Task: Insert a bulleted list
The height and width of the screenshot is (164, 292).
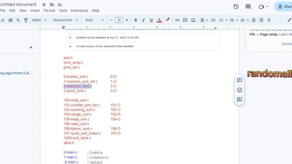Action: pyautogui.click(x=232, y=20)
